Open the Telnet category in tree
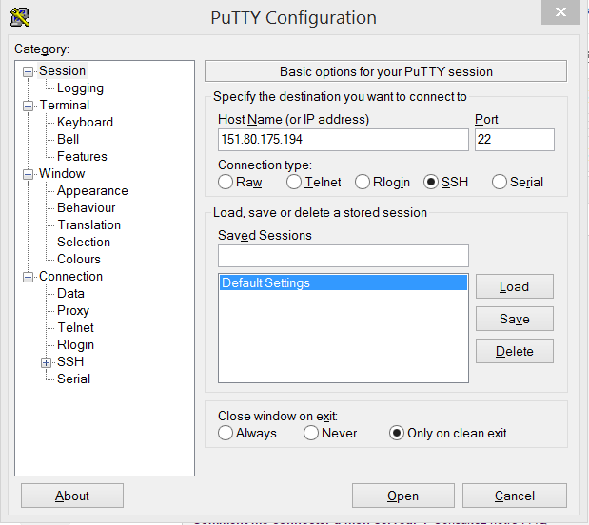The width and height of the screenshot is (589, 525). 75,328
